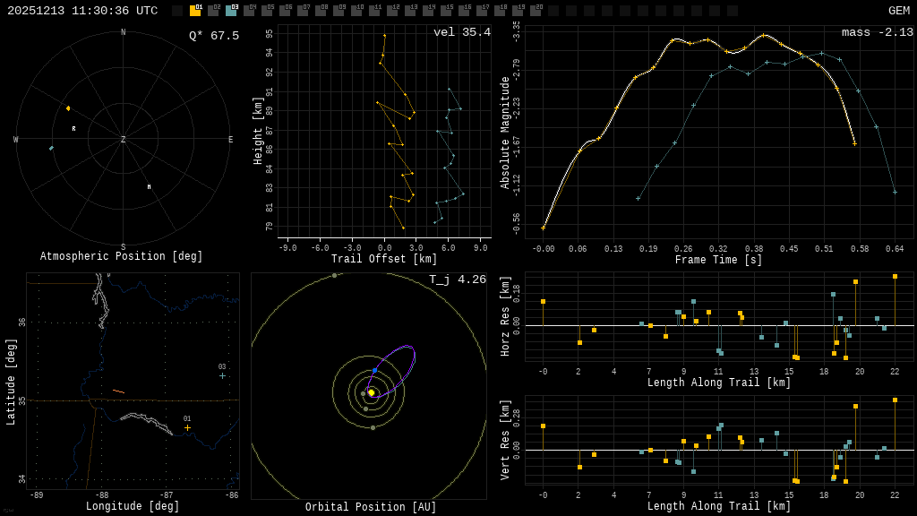Click the GEM shower label
The image size is (917, 516).
coord(898,11)
